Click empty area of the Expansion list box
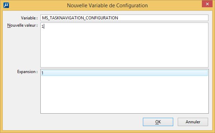215x133 pixels. click(124, 95)
